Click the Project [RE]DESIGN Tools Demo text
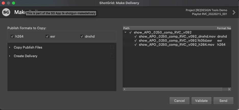239x110 pixels. click(x=206, y=10)
